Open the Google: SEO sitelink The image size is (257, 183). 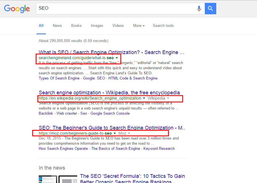pyautogui.click(x=94, y=78)
